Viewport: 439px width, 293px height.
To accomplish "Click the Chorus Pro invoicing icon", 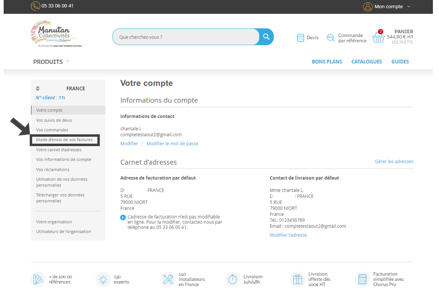I will 362,279.
